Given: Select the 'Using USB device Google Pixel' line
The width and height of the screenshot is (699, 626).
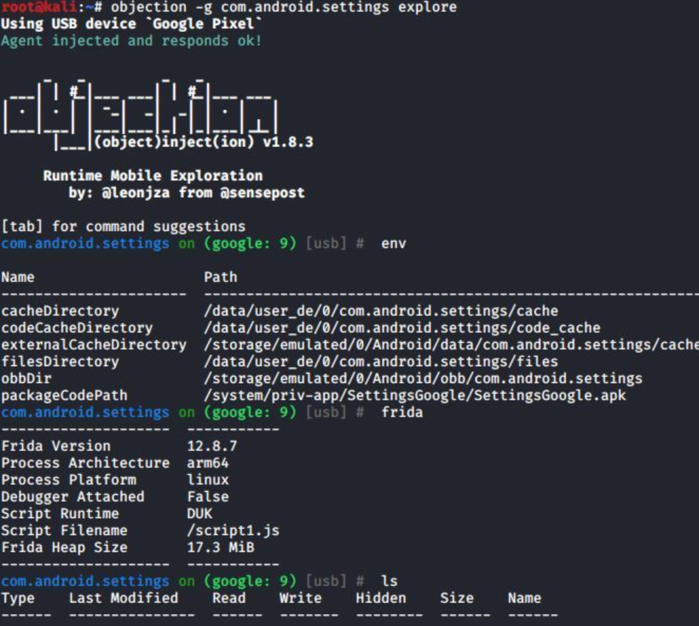Looking at the screenshot, I should coord(131,24).
